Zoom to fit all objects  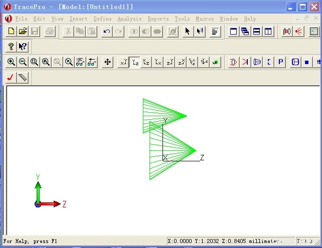pos(46,62)
